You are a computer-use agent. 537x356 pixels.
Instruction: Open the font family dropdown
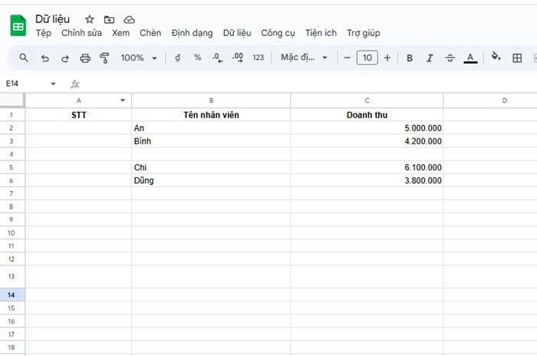coord(304,58)
